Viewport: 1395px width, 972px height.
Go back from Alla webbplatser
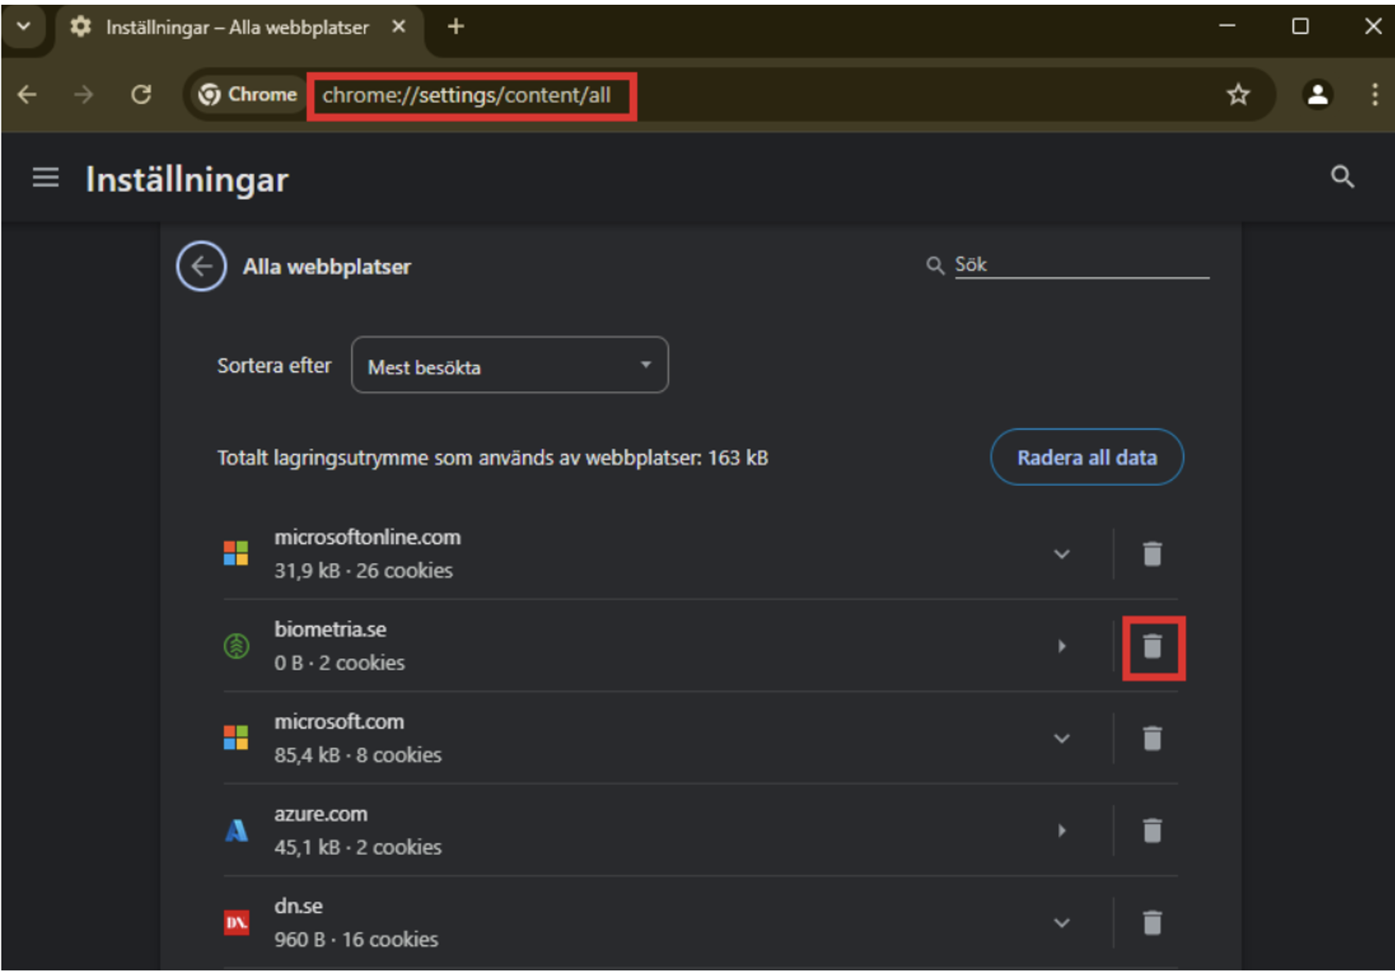(x=202, y=266)
